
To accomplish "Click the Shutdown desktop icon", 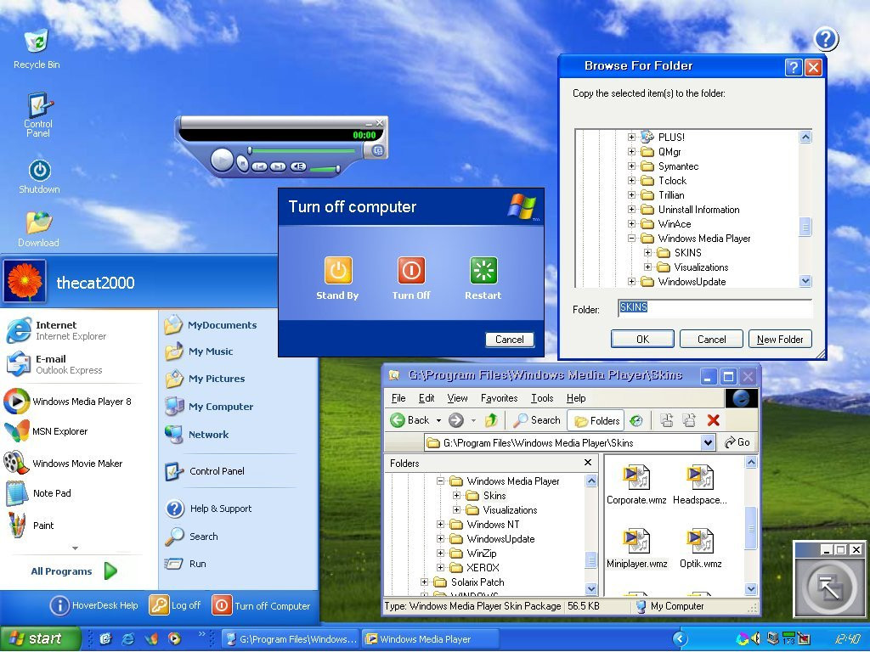I will pyautogui.click(x=39, y=177).
